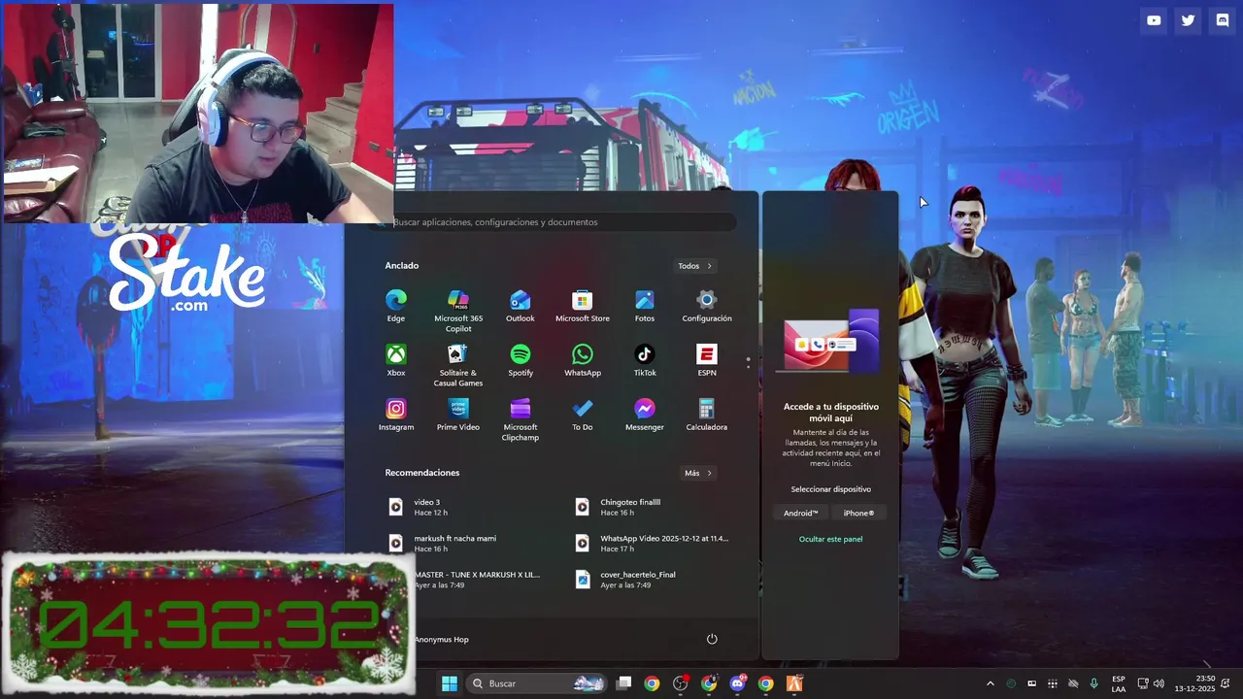This screenshot has height=699, width=1243.
Task: Launch Spotify from pinned apps
Action: pyautogui.click(x=521, y=360)
